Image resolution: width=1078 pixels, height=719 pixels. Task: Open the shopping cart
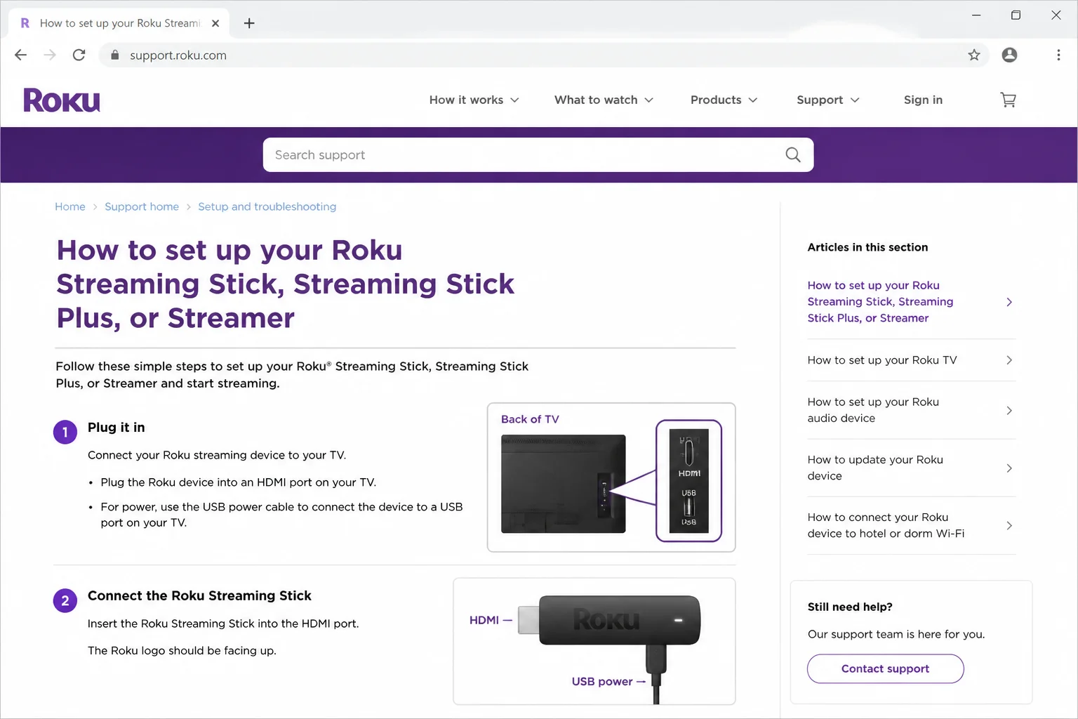click(x=1008, y=100)
